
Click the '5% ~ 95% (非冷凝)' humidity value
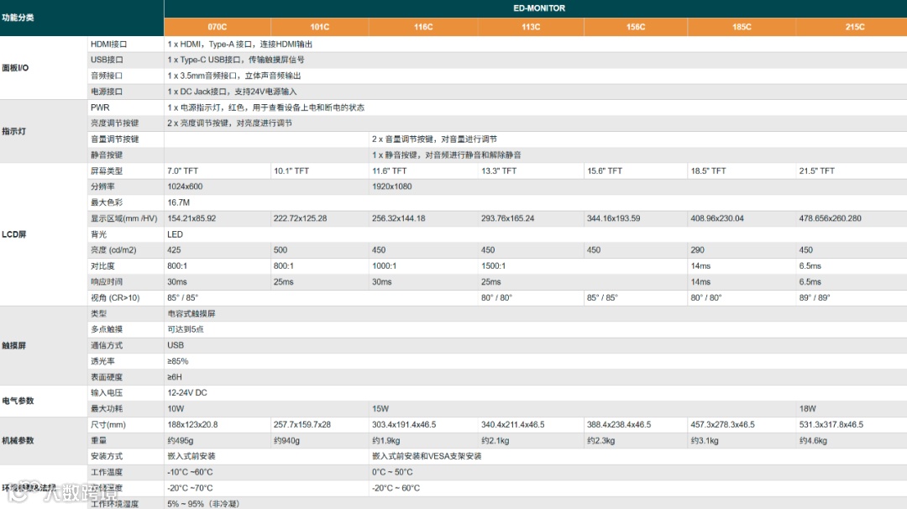[203, 504]
